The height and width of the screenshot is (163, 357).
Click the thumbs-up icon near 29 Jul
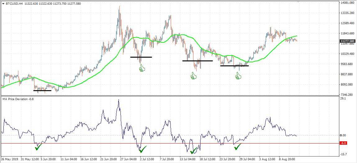click(238, 76)
